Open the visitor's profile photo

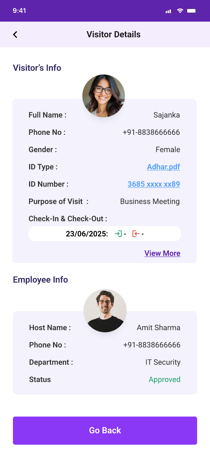(x=104, y=96)
